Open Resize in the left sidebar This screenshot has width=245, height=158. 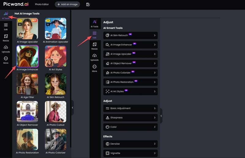click(x=6, y=38)
